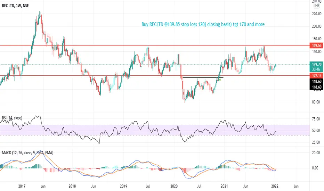Select the short black horizontal trend line
Image resolution: width=324 pixels, height=191 pixels.
coord(203,78)
